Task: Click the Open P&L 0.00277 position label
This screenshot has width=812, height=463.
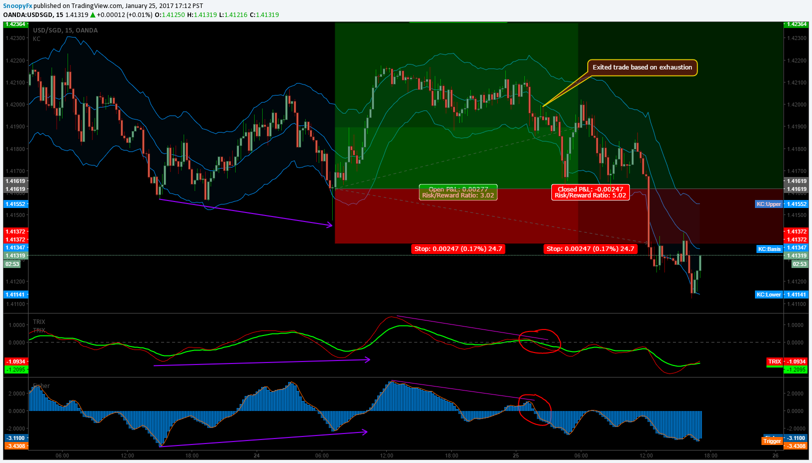Action: click(458, 192)
